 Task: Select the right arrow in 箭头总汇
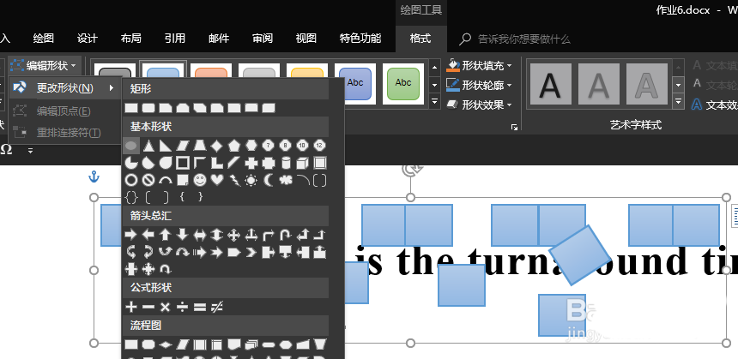click(130, 235)
